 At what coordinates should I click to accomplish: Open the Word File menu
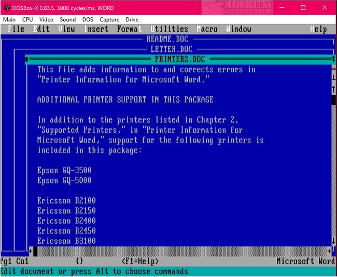(x=16, y=29)
